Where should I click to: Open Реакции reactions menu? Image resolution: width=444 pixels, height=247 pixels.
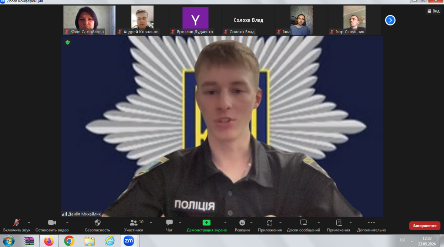[242, 226]
